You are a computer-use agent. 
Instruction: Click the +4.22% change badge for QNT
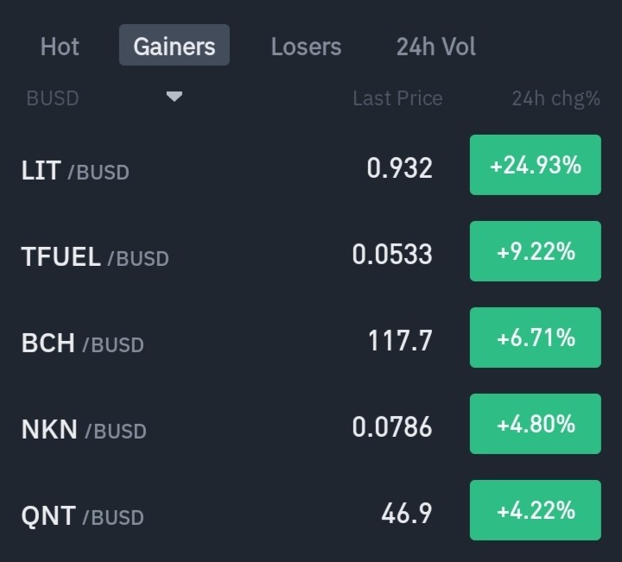536,510
